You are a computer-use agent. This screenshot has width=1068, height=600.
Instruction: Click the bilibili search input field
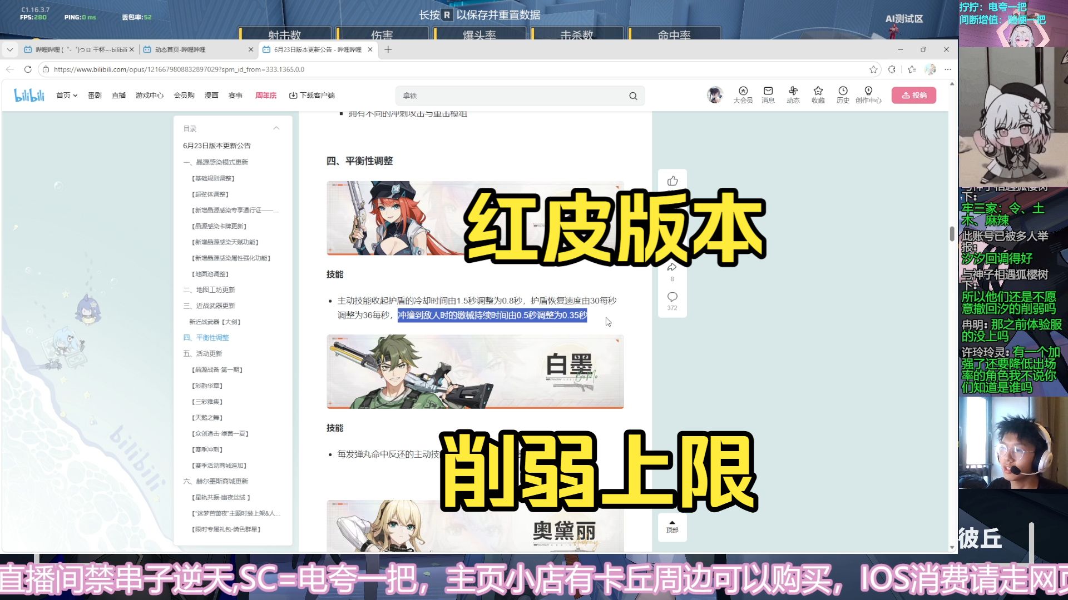coord(512,96)
